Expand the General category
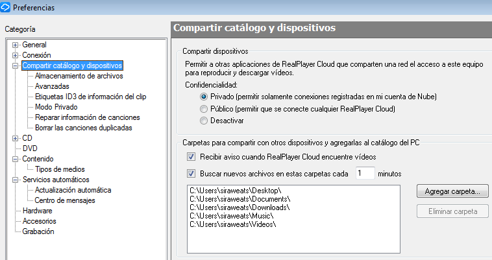This screenshot has width=492, height=260. pos(15,45)
